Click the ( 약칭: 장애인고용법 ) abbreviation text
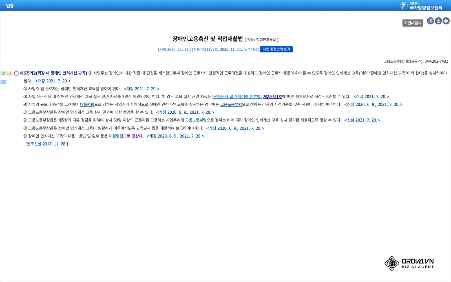The width and height of the screenshot is (451, 282). click(x=262, y=40)
